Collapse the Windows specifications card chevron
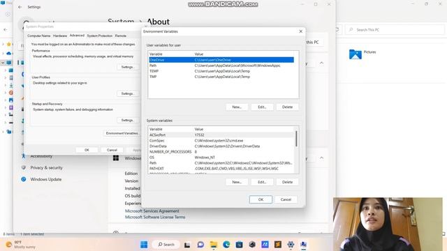The height and width of the screenshot is (251, 447). pos(321,158)
